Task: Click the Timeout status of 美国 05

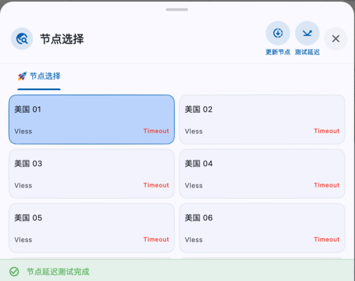Action: (156, 240)
